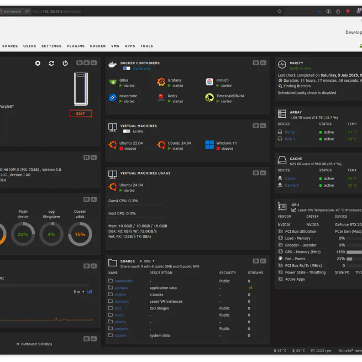
Task: Open the Plugins menu
Action: click(76, 46)
